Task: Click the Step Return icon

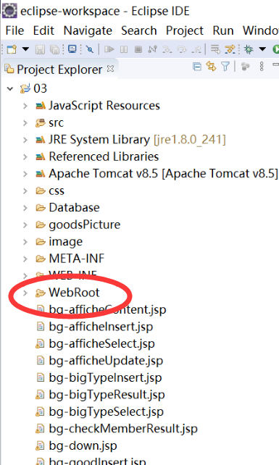Action: pos(196,49)
